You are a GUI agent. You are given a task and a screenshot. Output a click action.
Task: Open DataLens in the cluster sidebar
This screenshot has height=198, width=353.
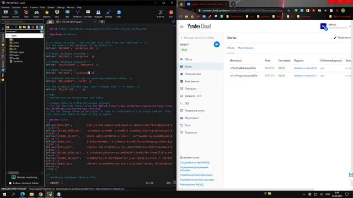(190, 96)
